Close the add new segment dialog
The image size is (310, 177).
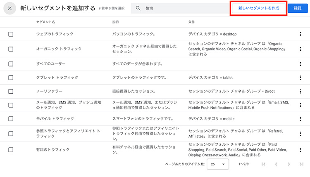(10, 8)
